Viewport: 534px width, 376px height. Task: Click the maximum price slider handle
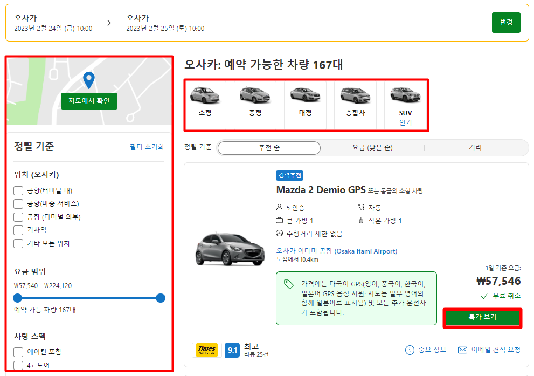tap(161, 298)
